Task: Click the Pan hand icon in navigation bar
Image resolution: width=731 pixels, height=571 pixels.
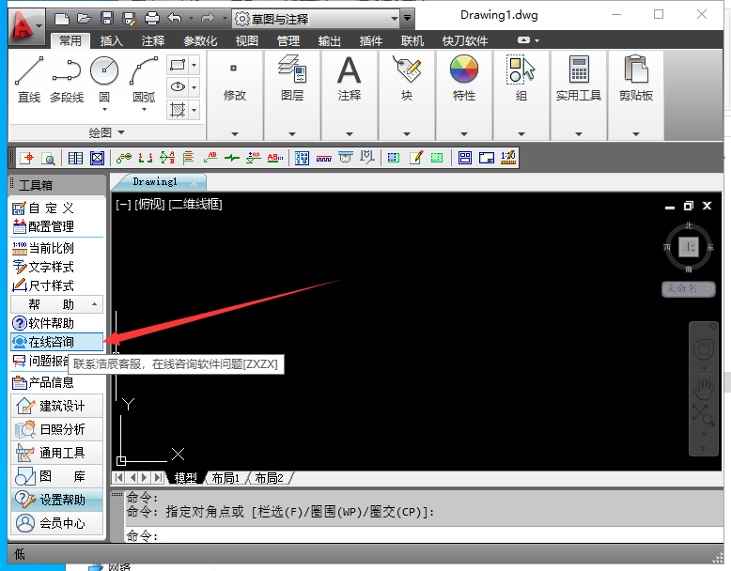Action: [703, 386]
